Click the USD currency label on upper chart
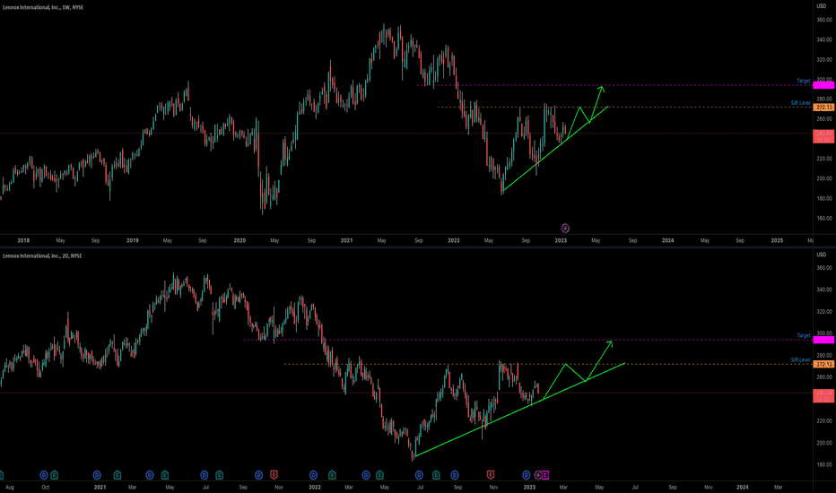The width and height of the screenshot is (836, 493). 821,6
